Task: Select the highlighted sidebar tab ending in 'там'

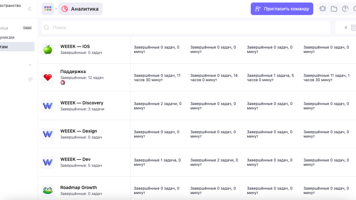Action: 16,47
